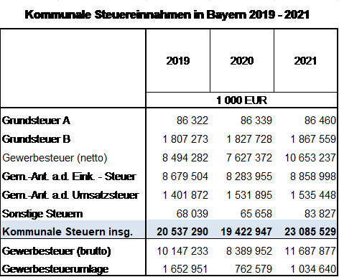Select the 2021 total value 23 085 529
Viewport: 339px width, 277px height.
coord(310,232)
